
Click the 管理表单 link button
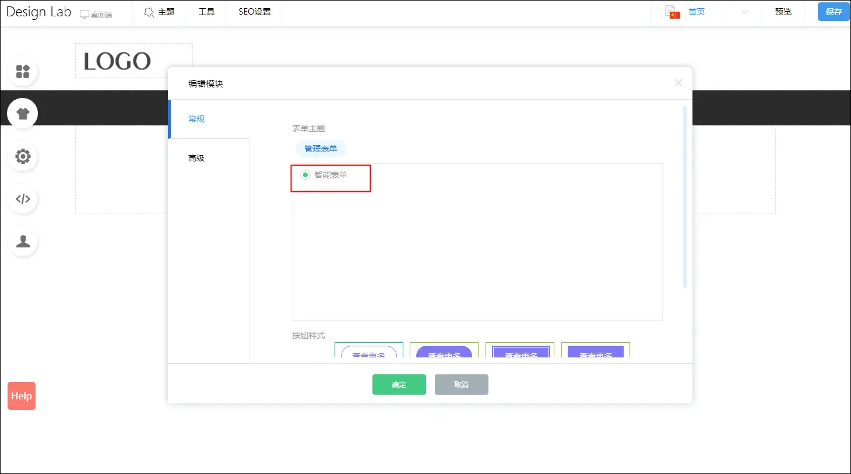coord(321,149)
